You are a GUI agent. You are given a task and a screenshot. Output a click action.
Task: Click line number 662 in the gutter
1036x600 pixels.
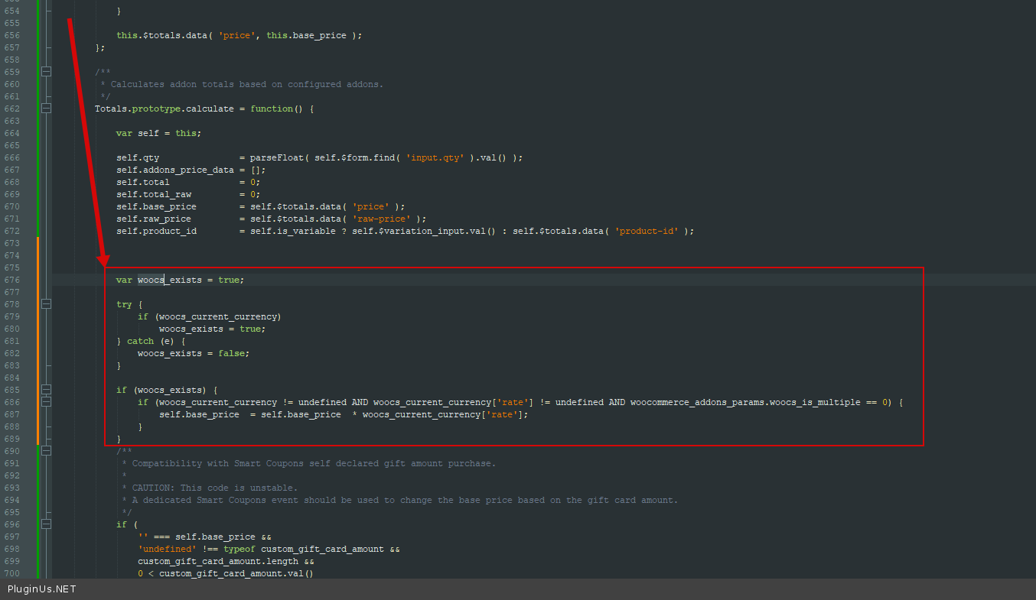tap(12, 109)
